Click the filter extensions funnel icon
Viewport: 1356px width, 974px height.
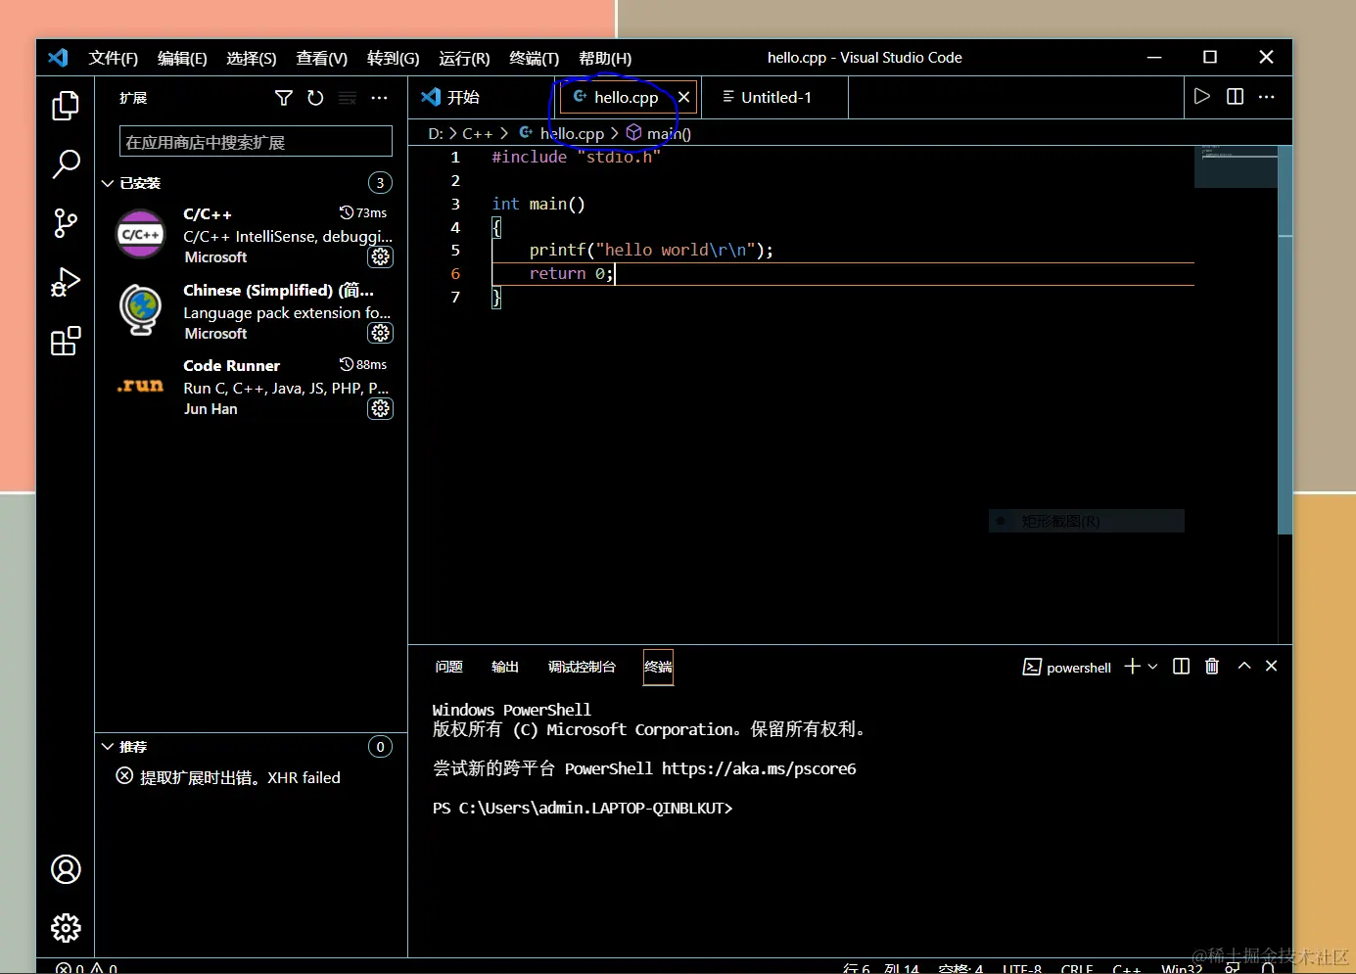[x=284, y=98]
